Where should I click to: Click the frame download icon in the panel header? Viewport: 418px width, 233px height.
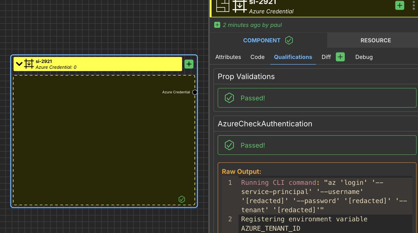(239, 5)
